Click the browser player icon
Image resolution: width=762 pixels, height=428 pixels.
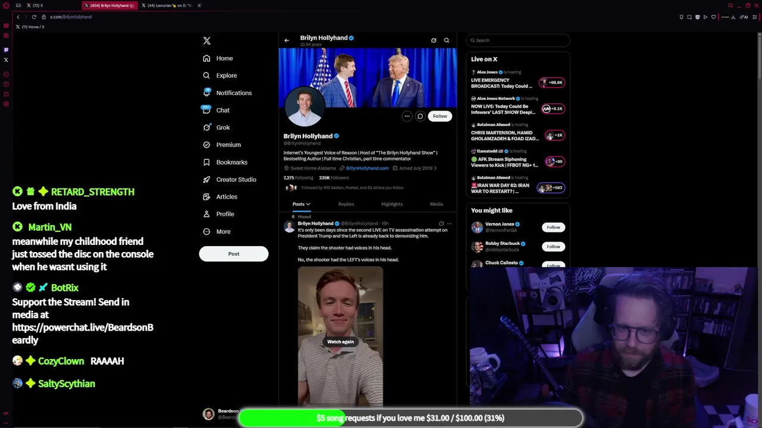705,17
